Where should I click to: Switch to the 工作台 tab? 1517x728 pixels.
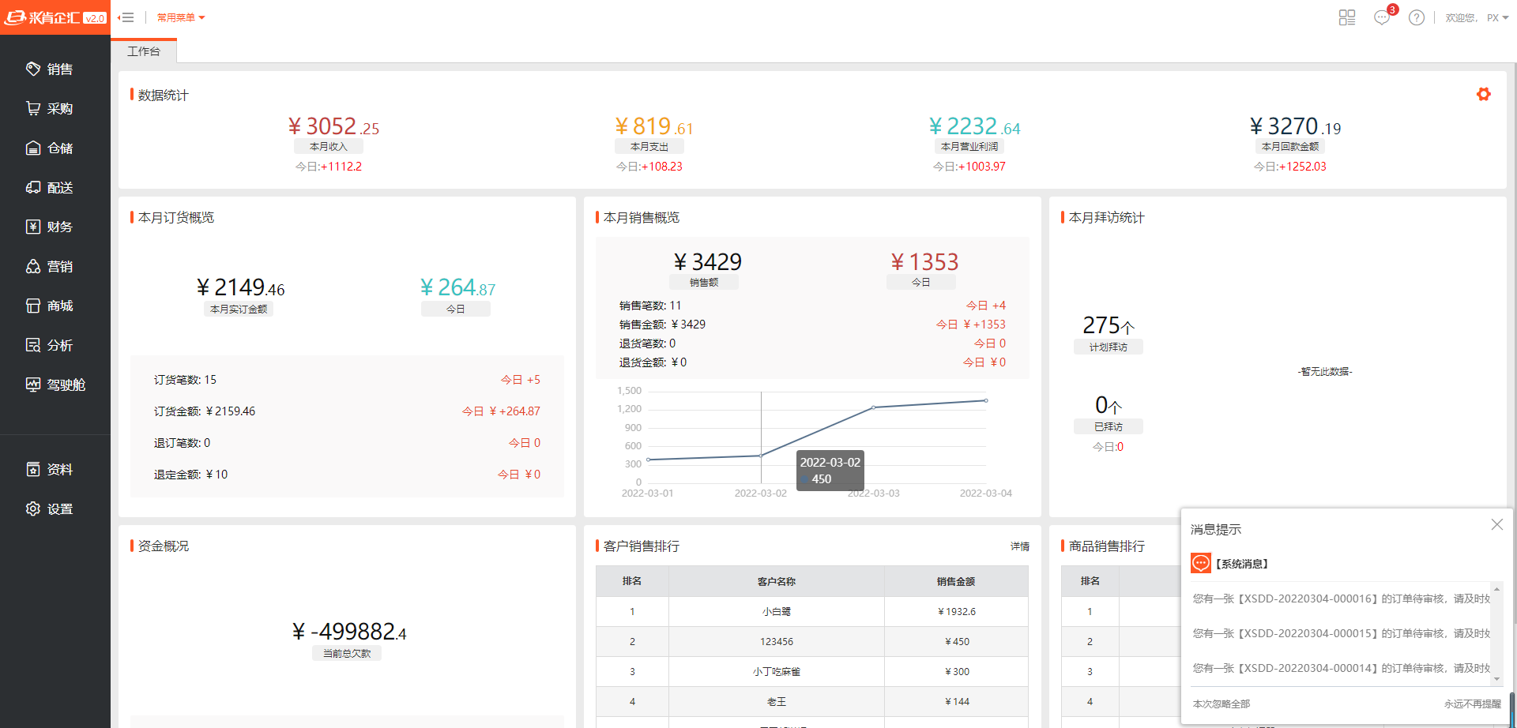coord(144,51)
